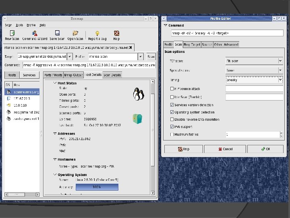This screenshot has height=218, width=290.
Task: Check Disable reverse DNS resolution
Action: [172, 119]
